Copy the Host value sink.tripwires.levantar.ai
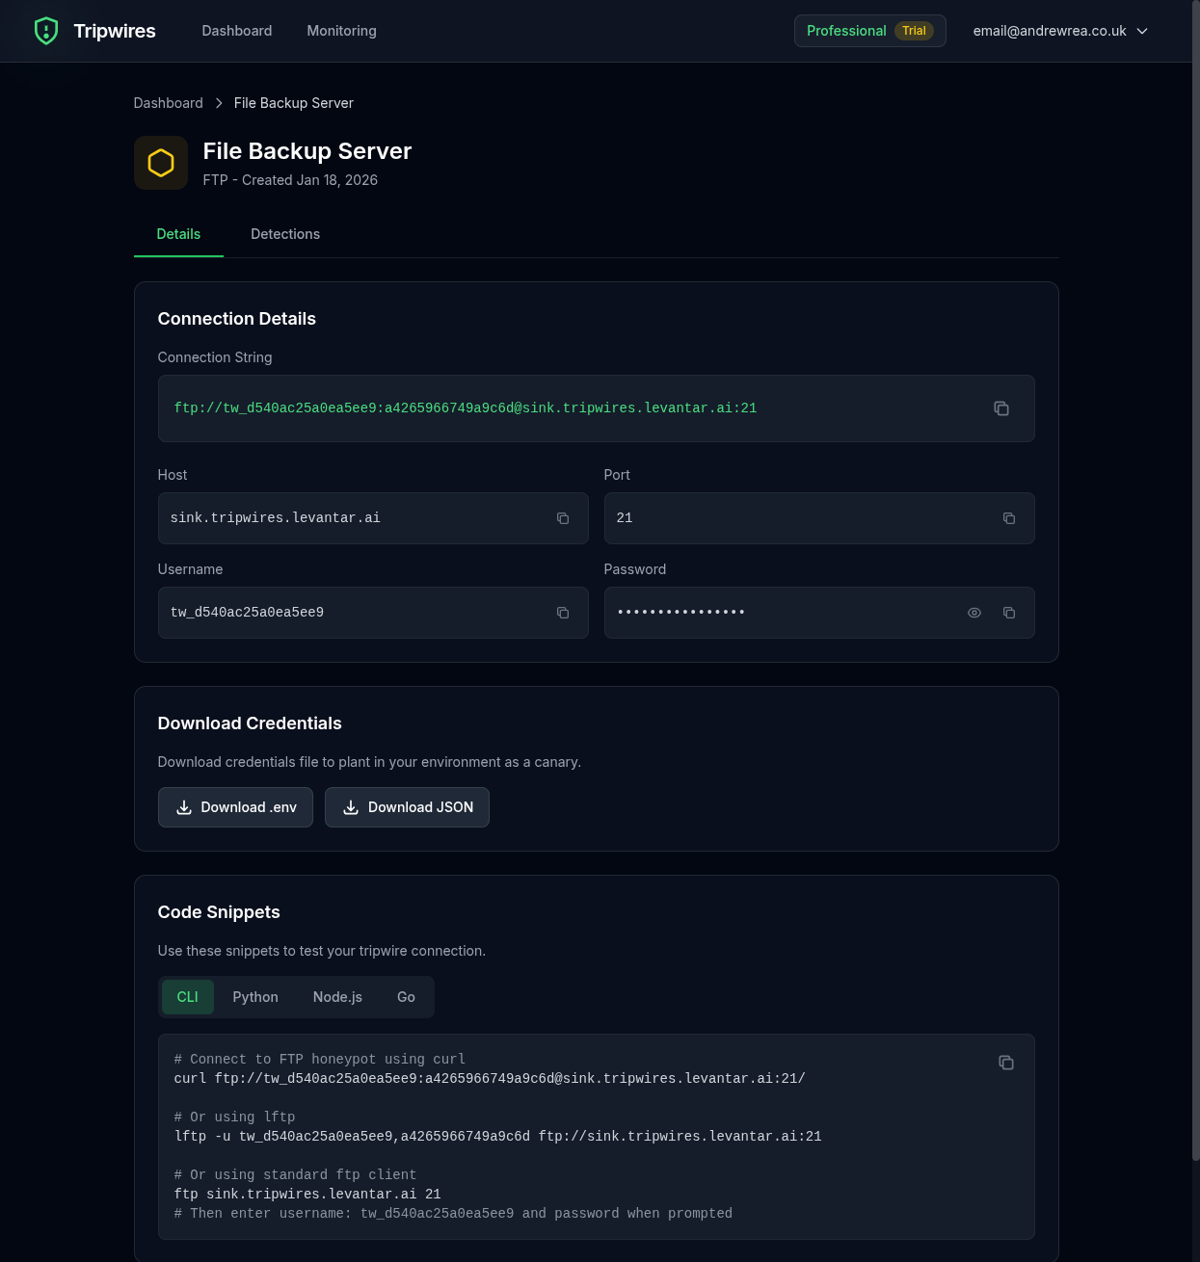 (x=563, y=518)
